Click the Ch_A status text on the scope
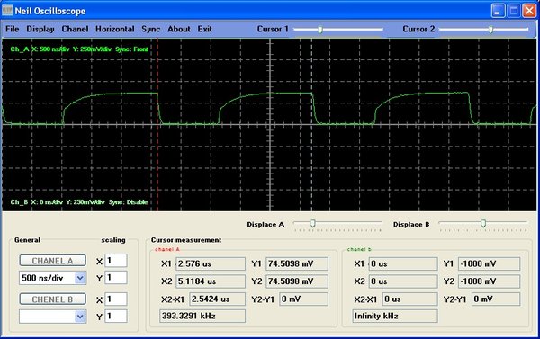This screenshot has height=339, width=540. tap(79, 49)
